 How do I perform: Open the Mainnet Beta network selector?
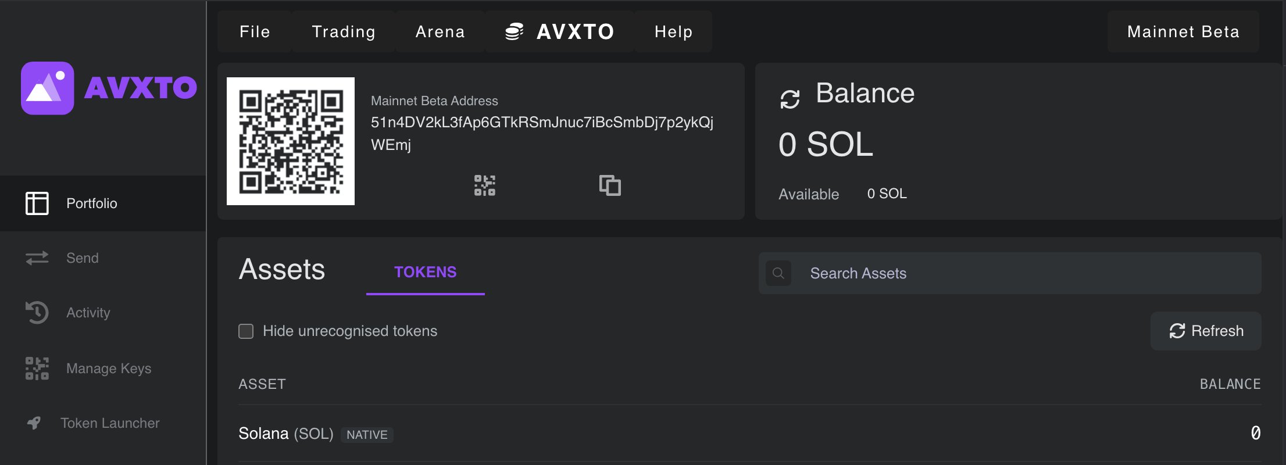1183,31
